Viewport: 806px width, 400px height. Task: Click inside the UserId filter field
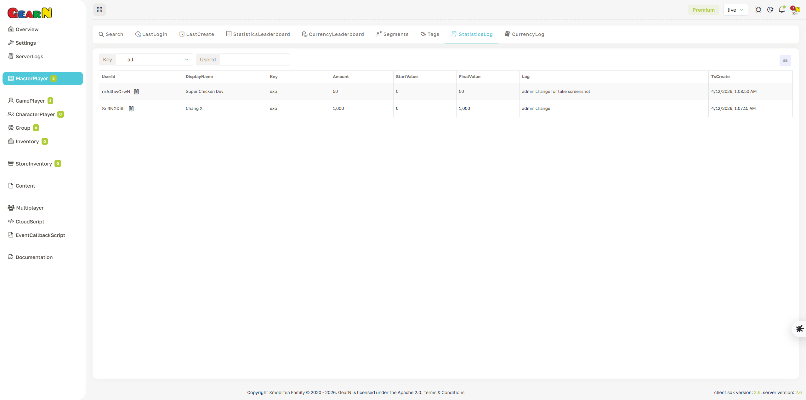pos(254,59)
